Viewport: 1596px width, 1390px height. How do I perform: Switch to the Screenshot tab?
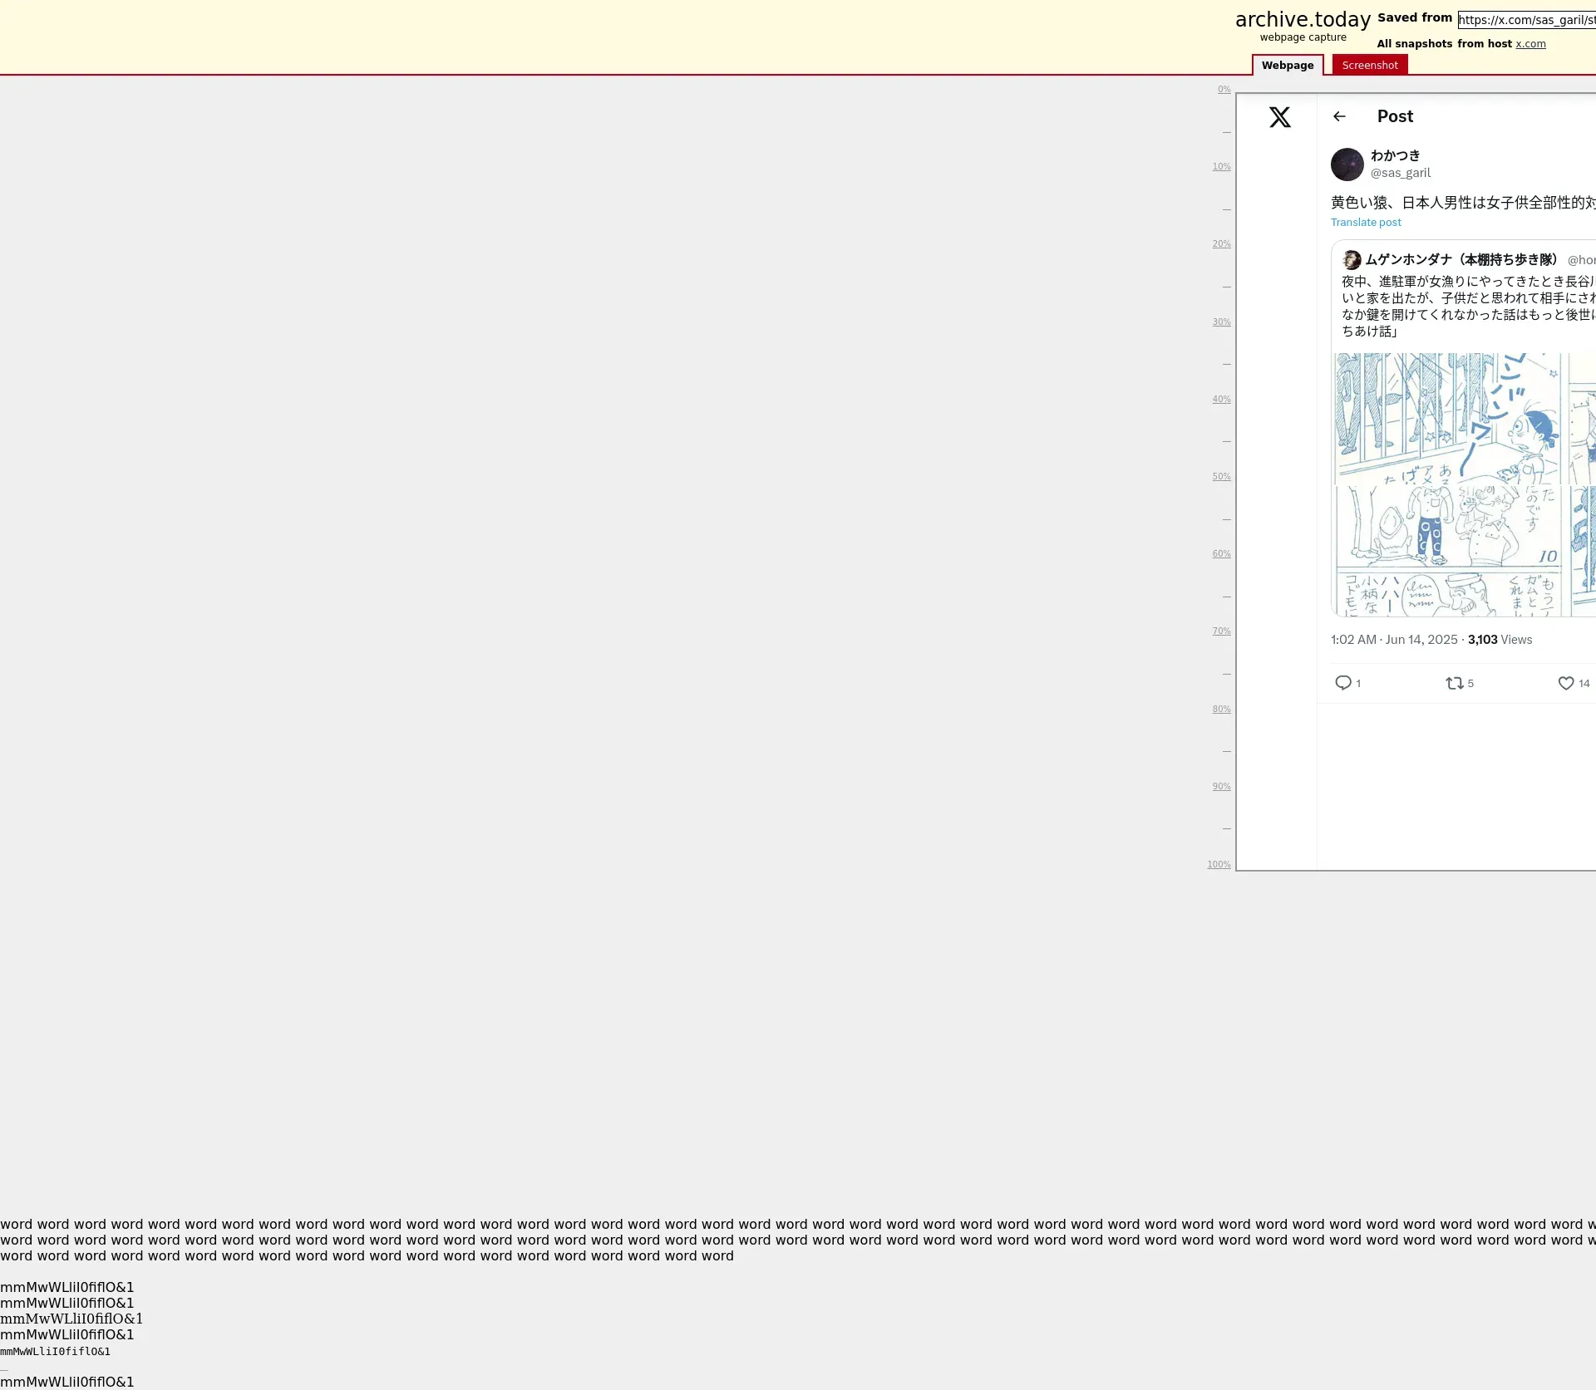pyautogui.click(x=1369, y=66)
